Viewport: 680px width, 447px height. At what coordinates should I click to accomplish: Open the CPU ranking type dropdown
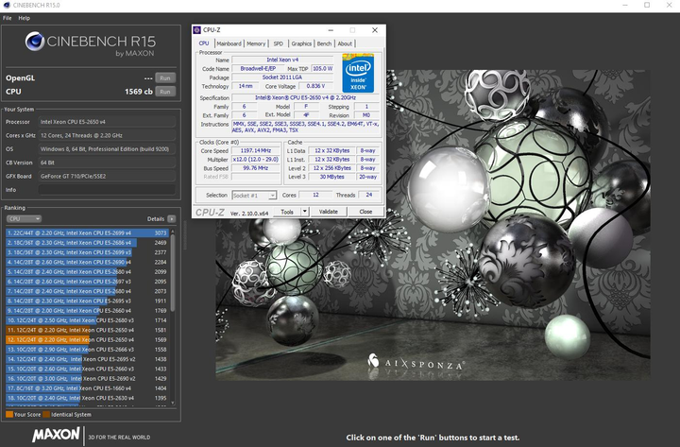[x=24, y=218]
